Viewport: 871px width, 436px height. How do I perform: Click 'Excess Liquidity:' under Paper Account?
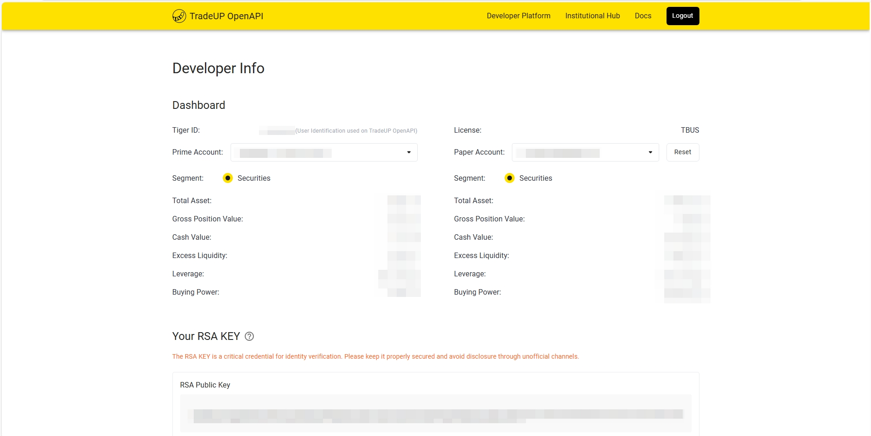click(x=482, y=256)
